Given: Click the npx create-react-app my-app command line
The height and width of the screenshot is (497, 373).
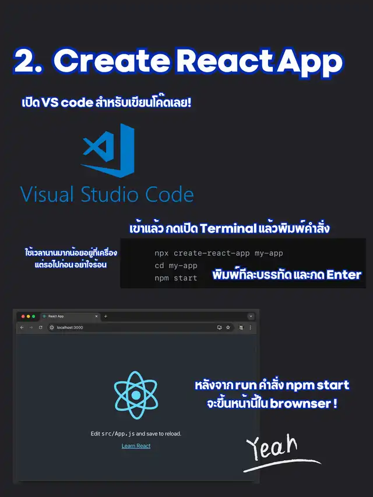Looking at the screenshot, I should pos(219,253).
